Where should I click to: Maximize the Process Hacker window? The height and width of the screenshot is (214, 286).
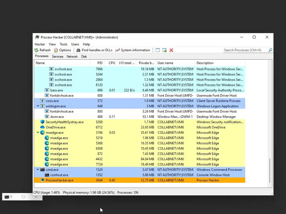(254, 37)
